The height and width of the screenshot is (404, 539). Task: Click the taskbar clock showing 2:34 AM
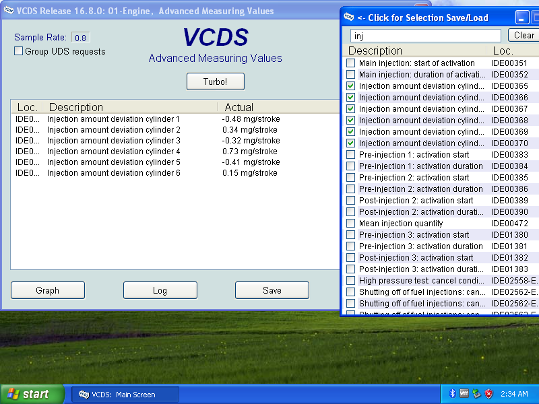pos(514,394)
